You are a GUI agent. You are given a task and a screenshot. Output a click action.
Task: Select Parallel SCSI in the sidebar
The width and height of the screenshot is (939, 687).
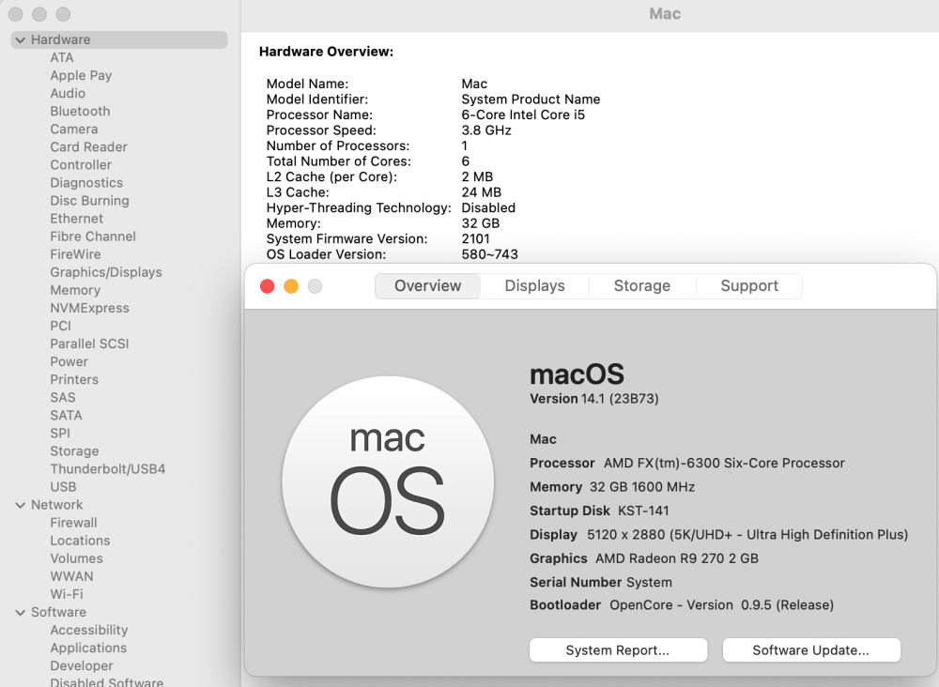pos(89,344)
